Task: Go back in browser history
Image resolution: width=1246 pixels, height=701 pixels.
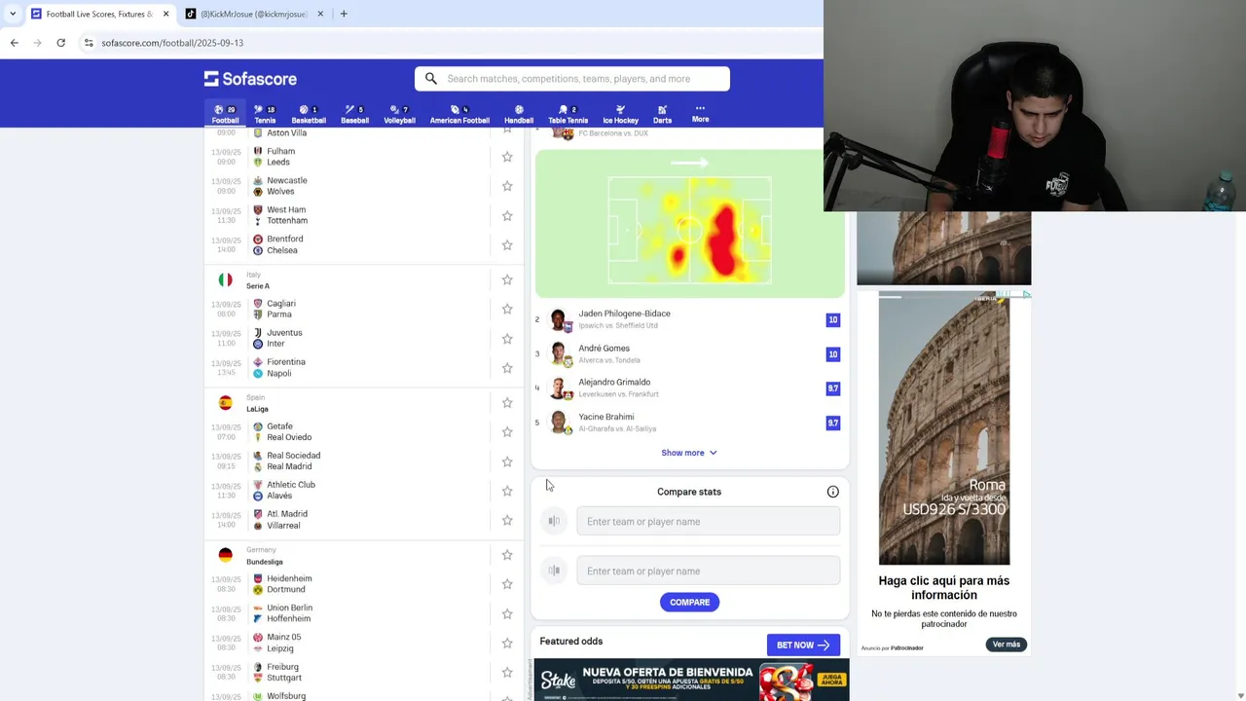Action: [x=14, y=43]
